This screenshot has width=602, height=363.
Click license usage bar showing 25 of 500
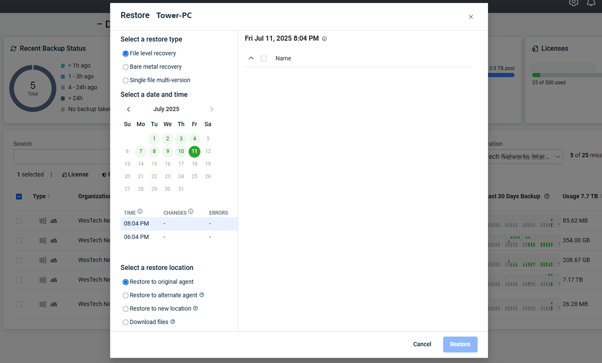click(x=567, y=75)
